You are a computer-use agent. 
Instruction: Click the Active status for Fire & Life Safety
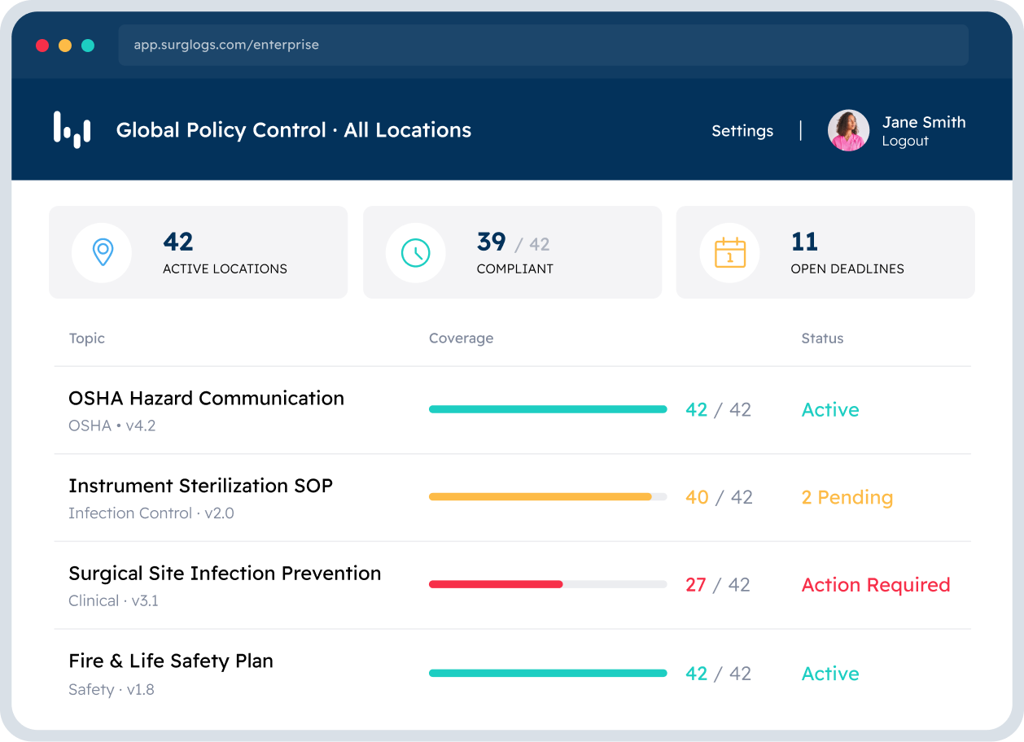coord(830,674)
